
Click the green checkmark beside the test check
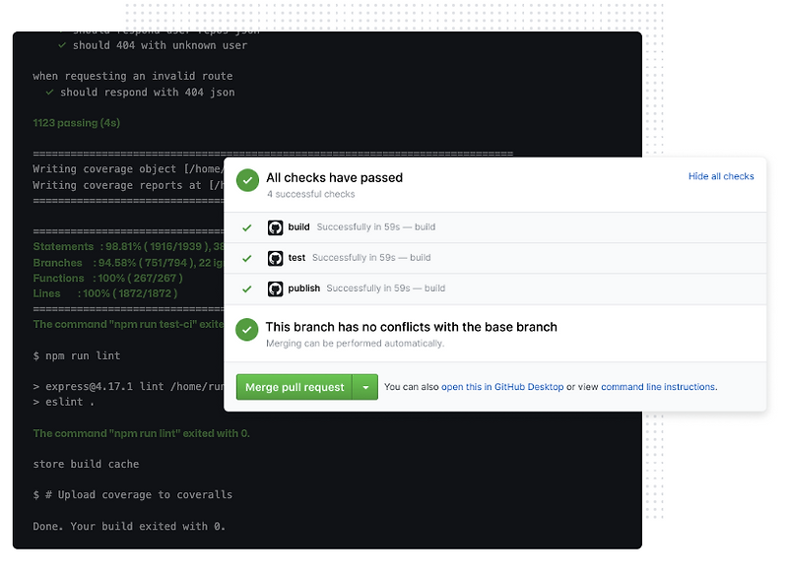click(247, 257)
